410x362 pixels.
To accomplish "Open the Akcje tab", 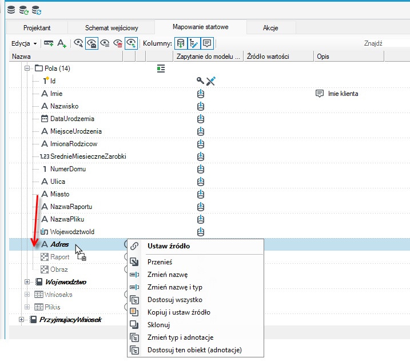I will 270,27.
